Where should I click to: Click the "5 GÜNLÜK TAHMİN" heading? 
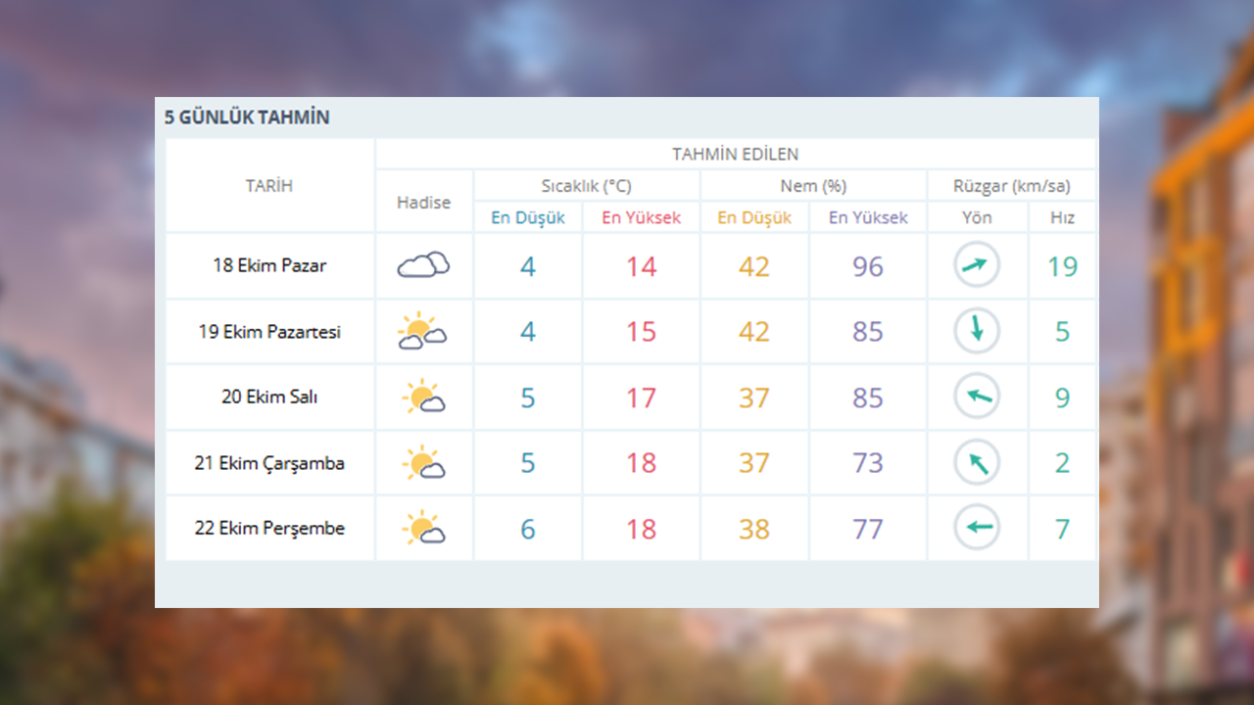pos(247,117)
